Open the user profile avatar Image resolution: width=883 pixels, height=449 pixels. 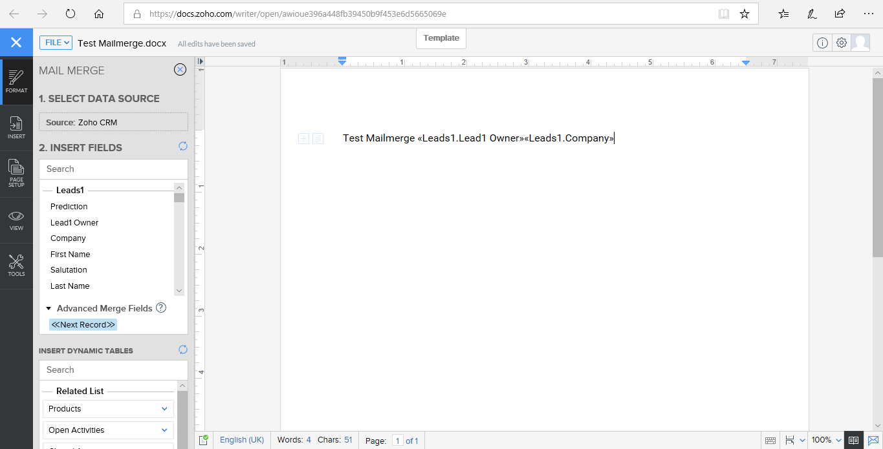tap(860, 43)
